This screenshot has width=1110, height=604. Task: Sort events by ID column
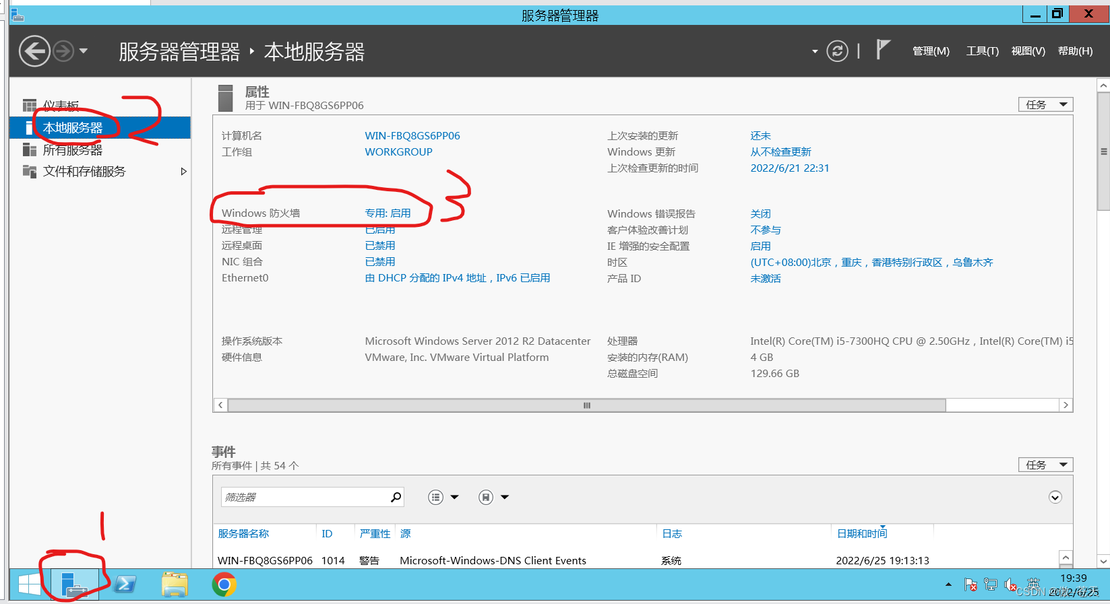pos(327,533)
